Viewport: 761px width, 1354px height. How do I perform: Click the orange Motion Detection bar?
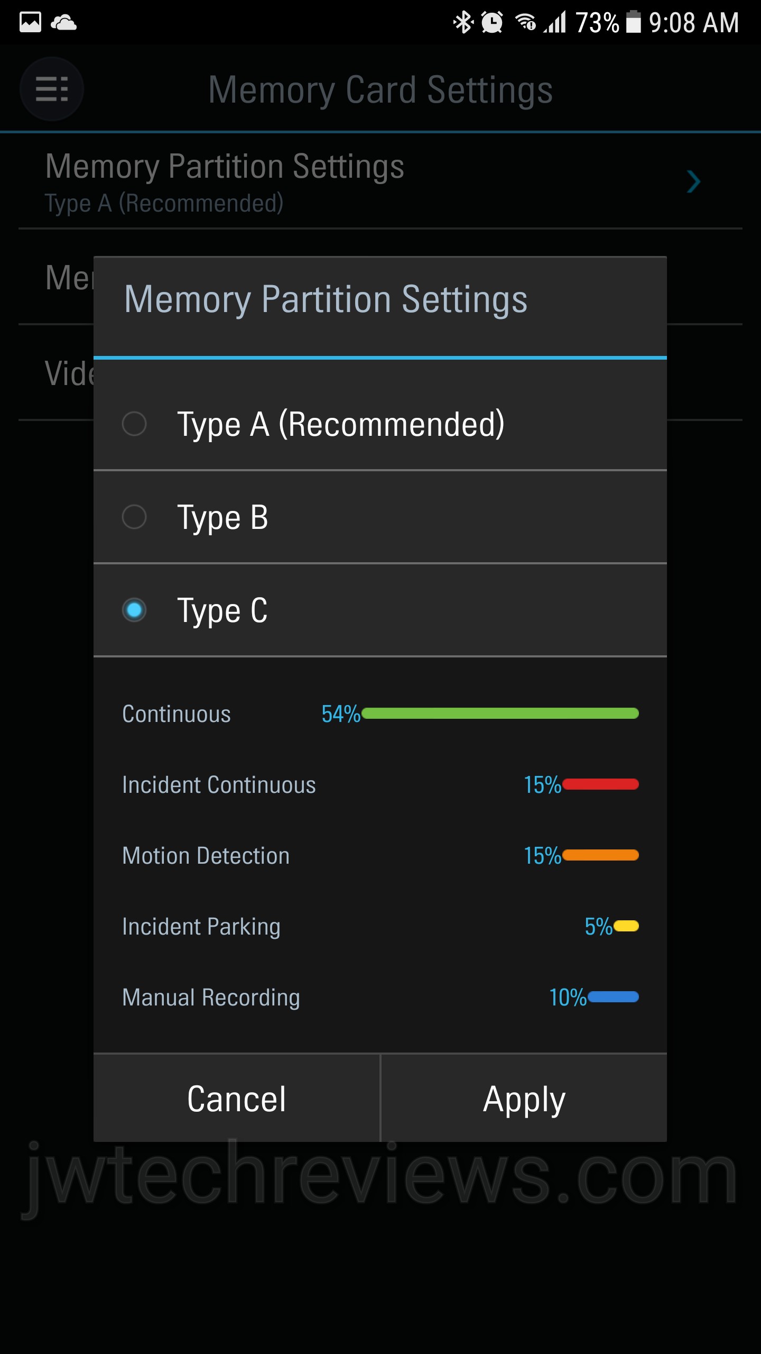(x=601, y=855)
